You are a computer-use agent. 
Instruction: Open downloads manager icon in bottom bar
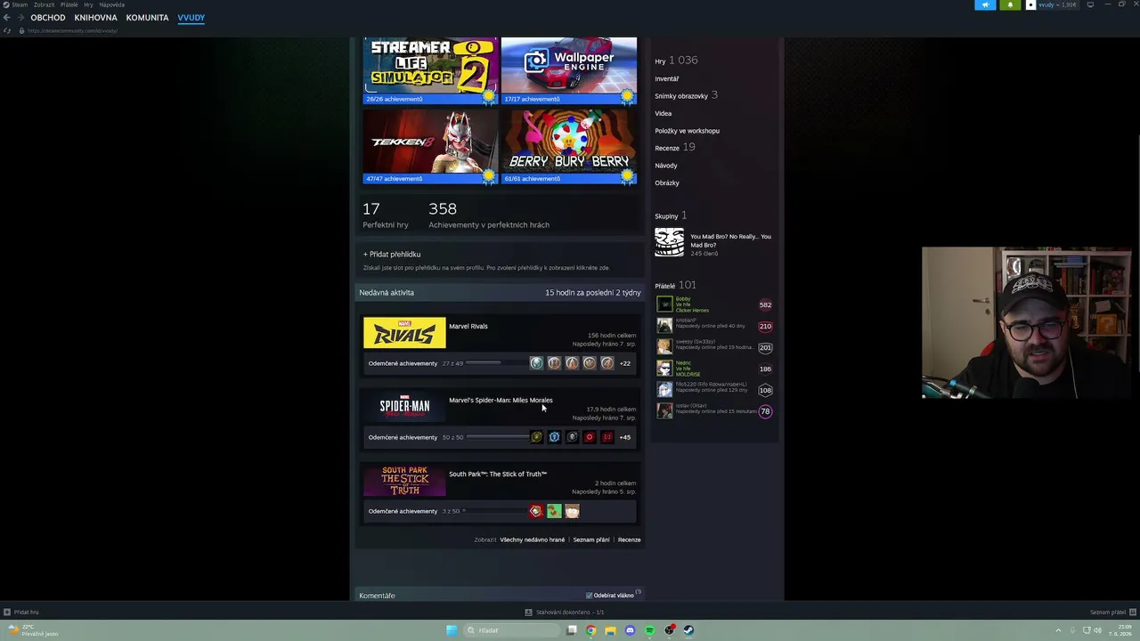coord(528,613)
